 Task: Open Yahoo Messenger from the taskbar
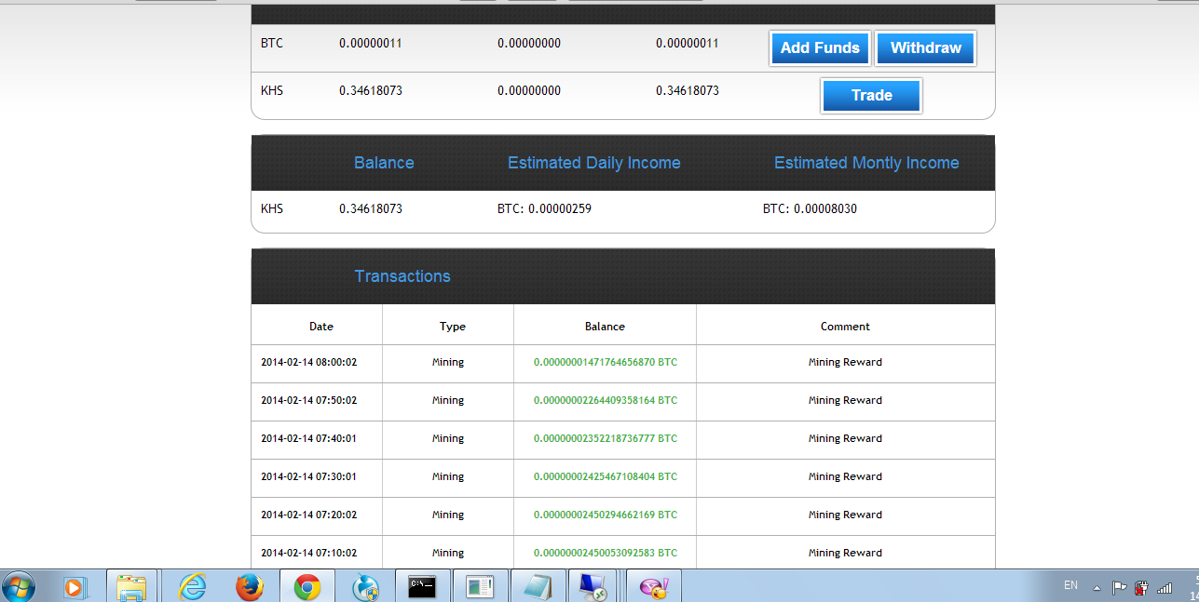click(x=653, y=586)
